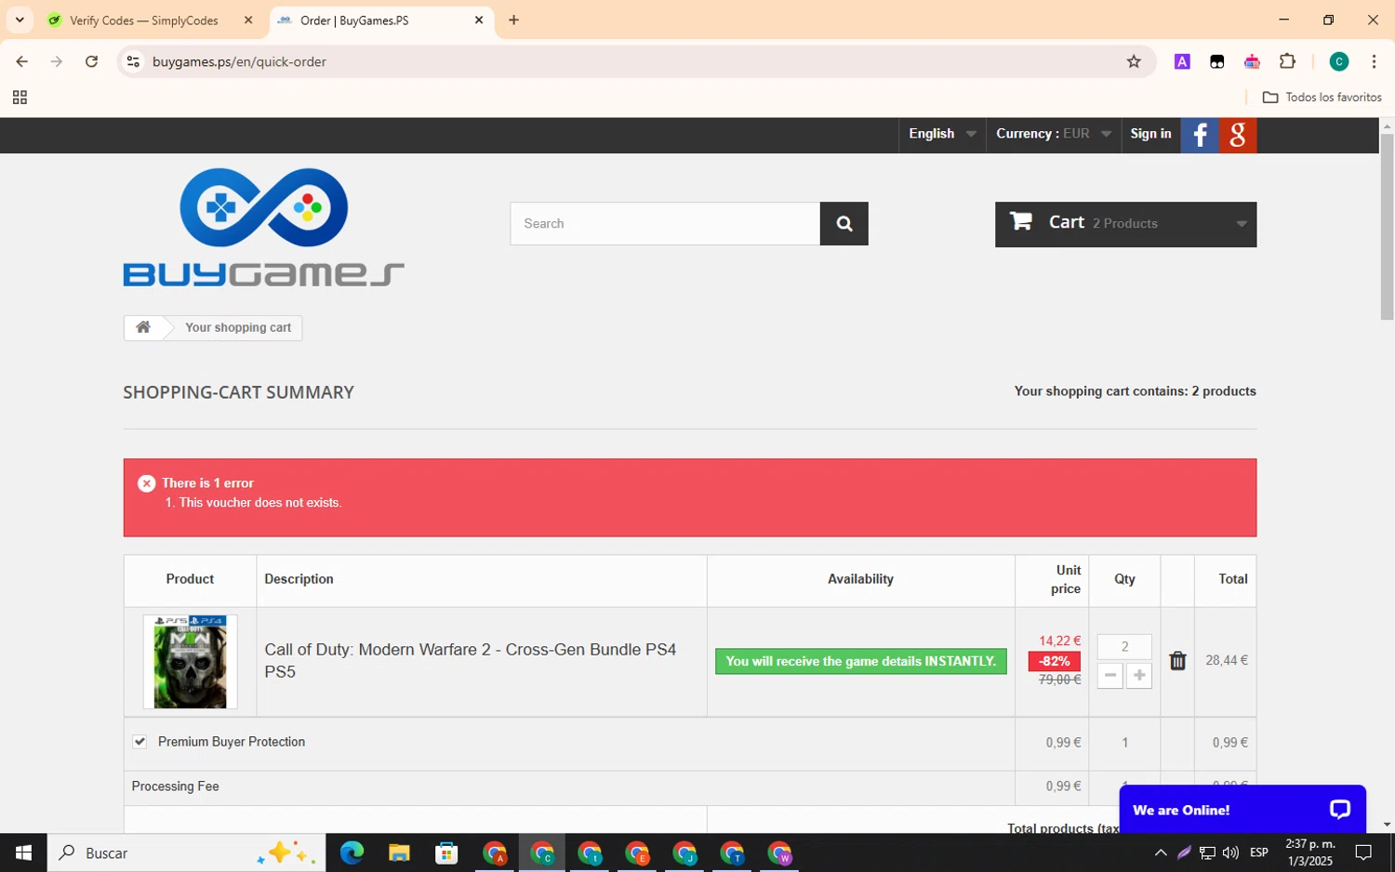Increase quantity with plus button
This screenshot has width=1395, height=872.
[x=1139, y=675]
